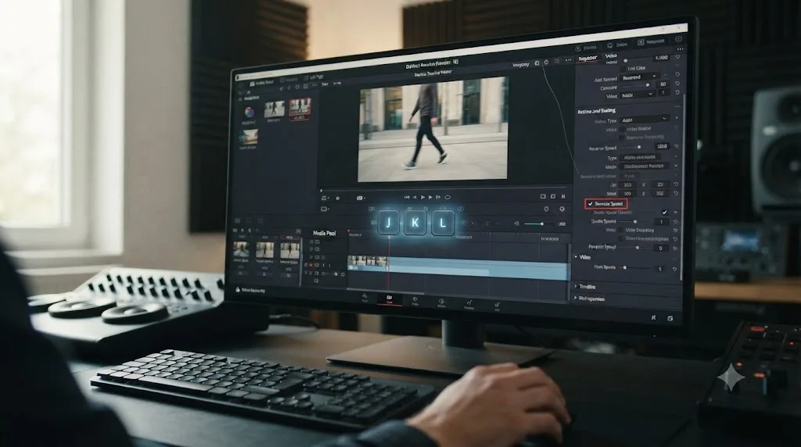
Task: Click the skip-to-end transport button
Action: [438, 197]
